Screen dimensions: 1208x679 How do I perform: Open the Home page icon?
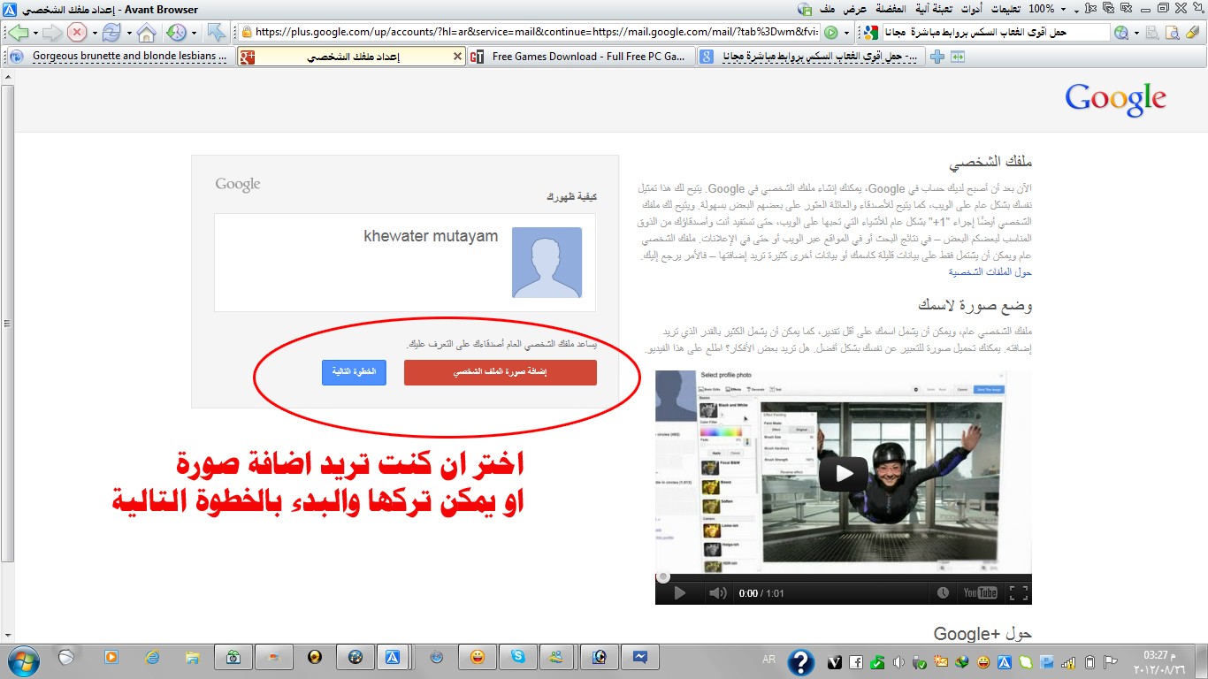[x=146, y=33]
